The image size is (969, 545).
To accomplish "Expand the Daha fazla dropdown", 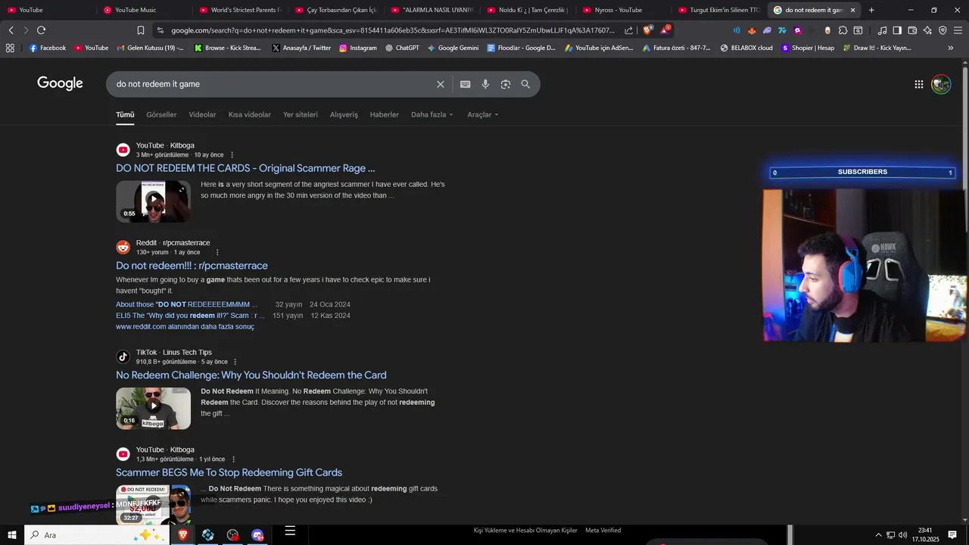I will (x=432, y=115).
